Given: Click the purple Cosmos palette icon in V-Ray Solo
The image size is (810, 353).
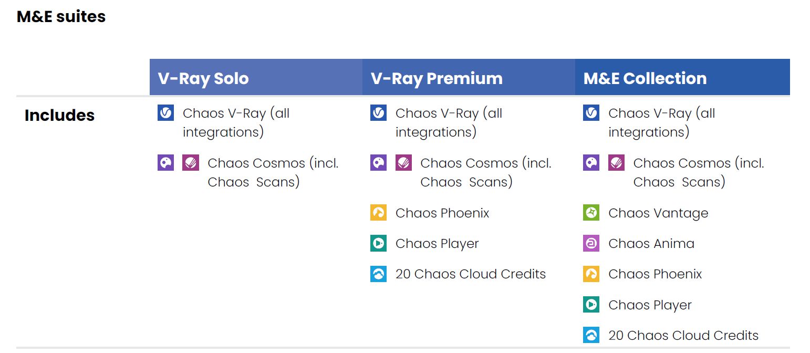Looking at the screenshot, I should coord(165,162).
